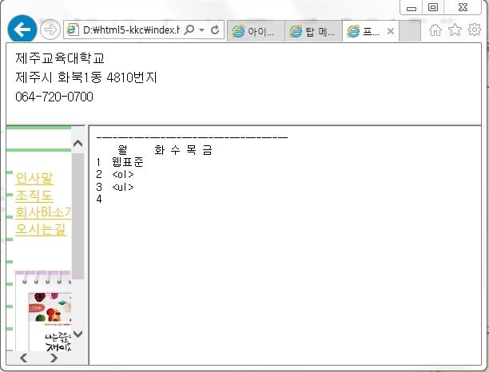Viewport: 489px width, 372px height.
Task: Click the page icon in the address bar
Action: tap(72, 30)
